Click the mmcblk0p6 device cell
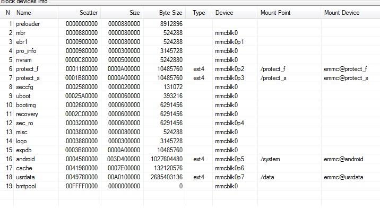 (229, 168)
